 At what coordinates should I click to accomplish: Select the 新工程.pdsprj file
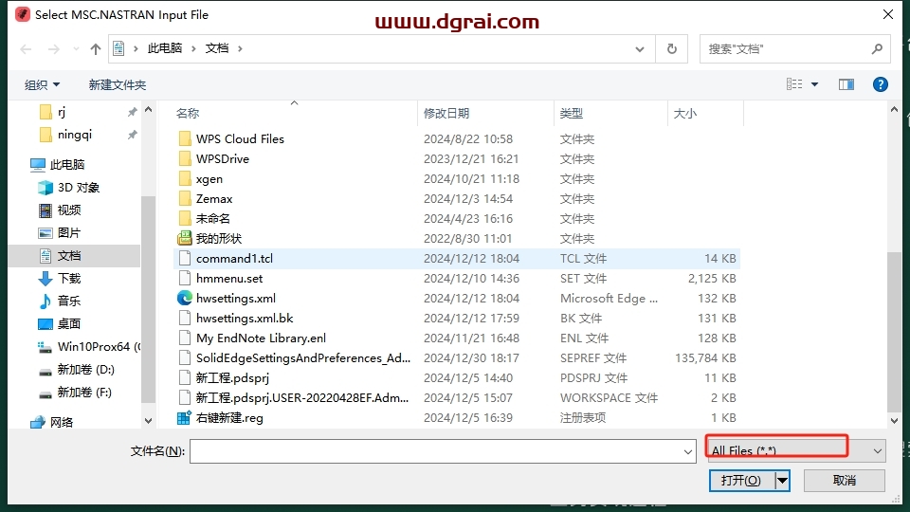pos(456,378)
